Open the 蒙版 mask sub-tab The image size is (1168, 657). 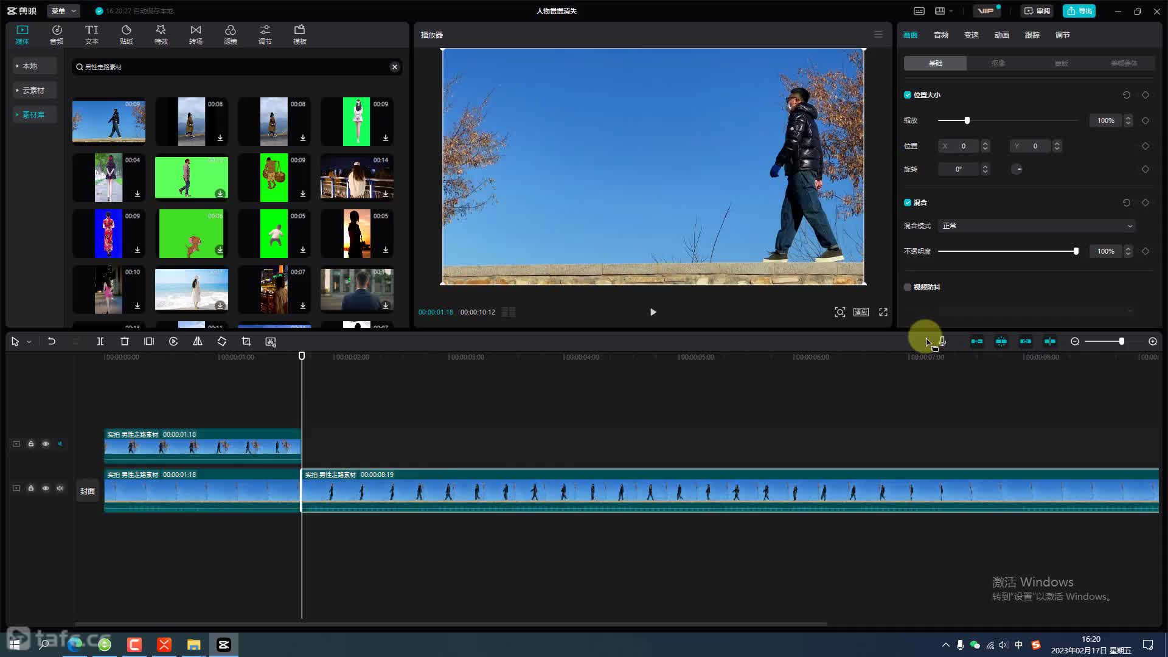1061,63
